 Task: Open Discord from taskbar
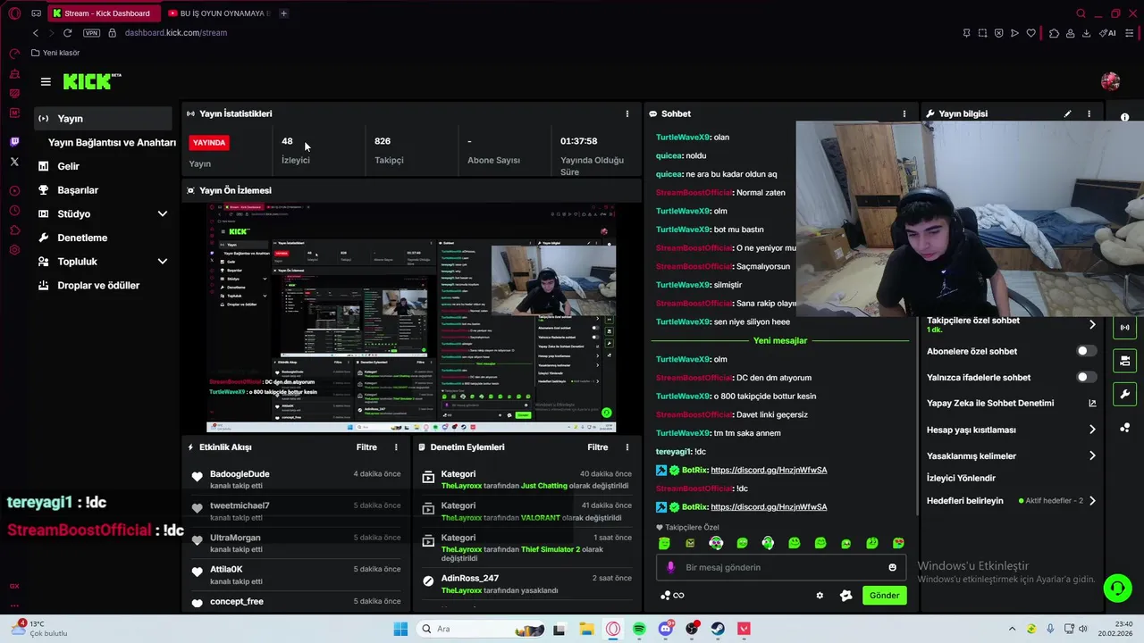666,629
